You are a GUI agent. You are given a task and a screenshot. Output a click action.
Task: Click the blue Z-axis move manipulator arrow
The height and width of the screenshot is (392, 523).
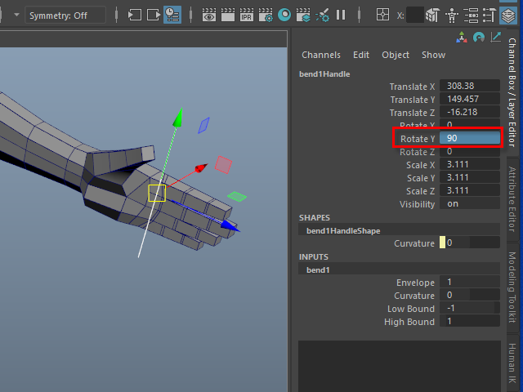[x=230, y=226]
